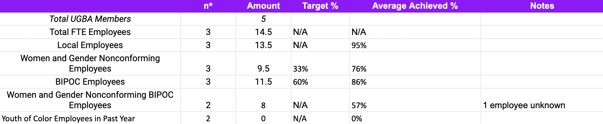Select the "Target %" header cell
Screen dimensions: 603x124
[320, 6]
